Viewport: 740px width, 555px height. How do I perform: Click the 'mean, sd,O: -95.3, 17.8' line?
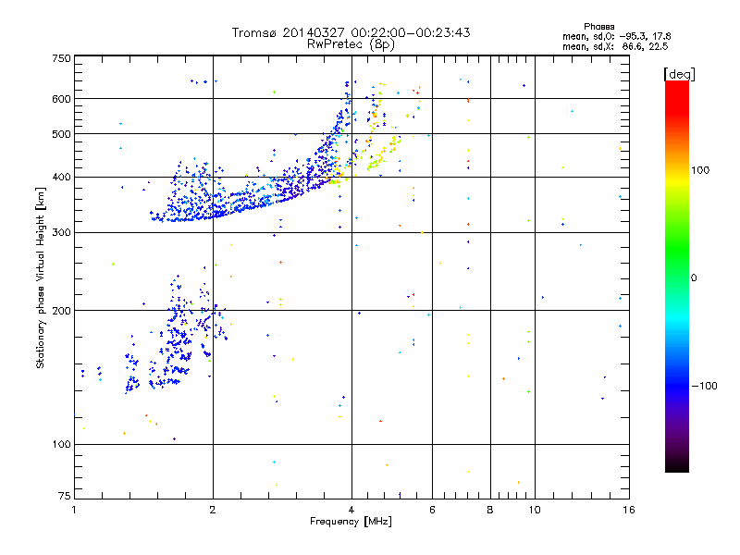[x=616, y=36]
